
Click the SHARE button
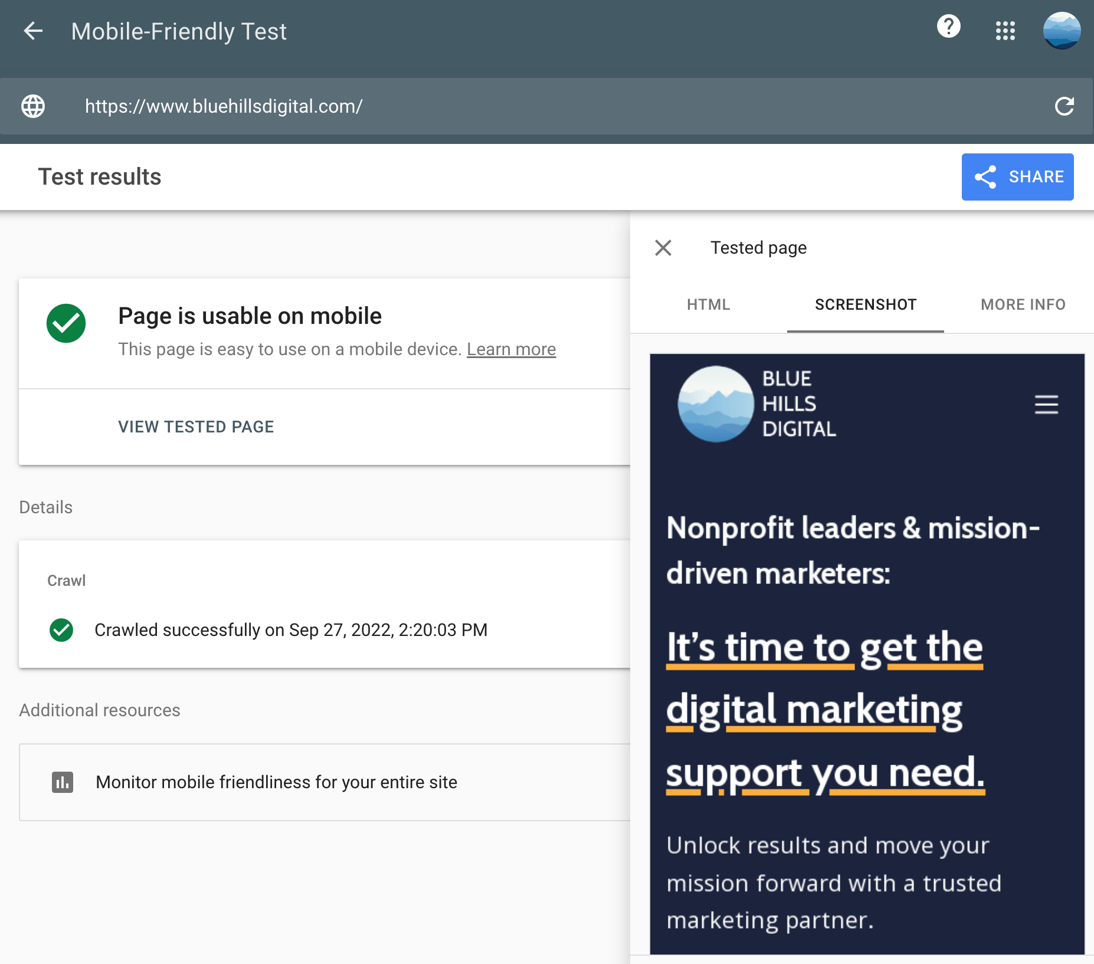(x=1018, y=176)
